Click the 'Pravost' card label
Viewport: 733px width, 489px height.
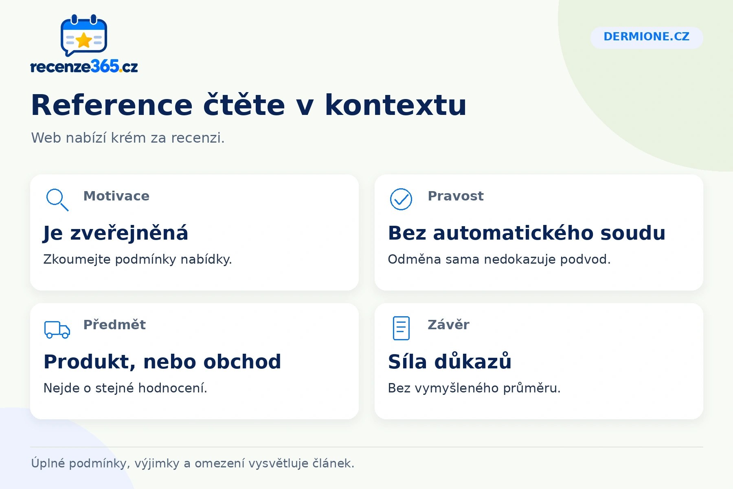456,196
